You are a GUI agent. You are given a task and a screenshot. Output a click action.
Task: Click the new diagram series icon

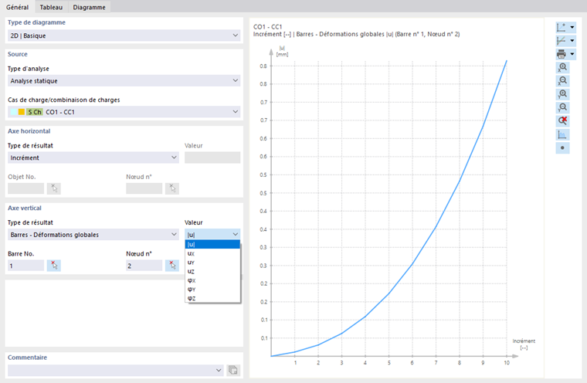[x=562, y=27]
